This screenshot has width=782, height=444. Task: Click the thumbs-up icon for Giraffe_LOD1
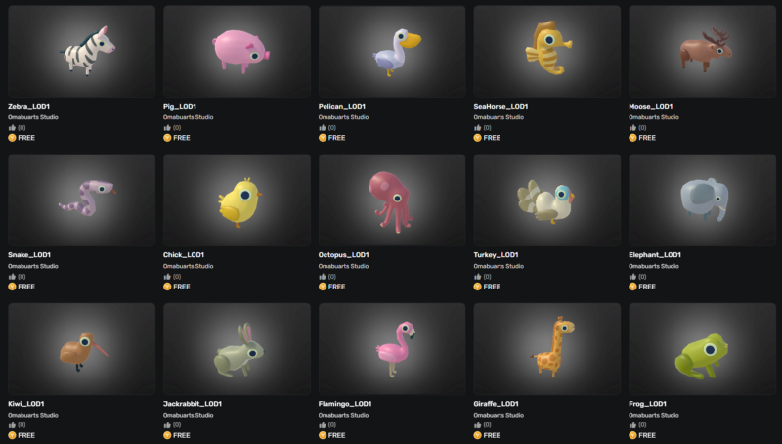click(477, 425)
